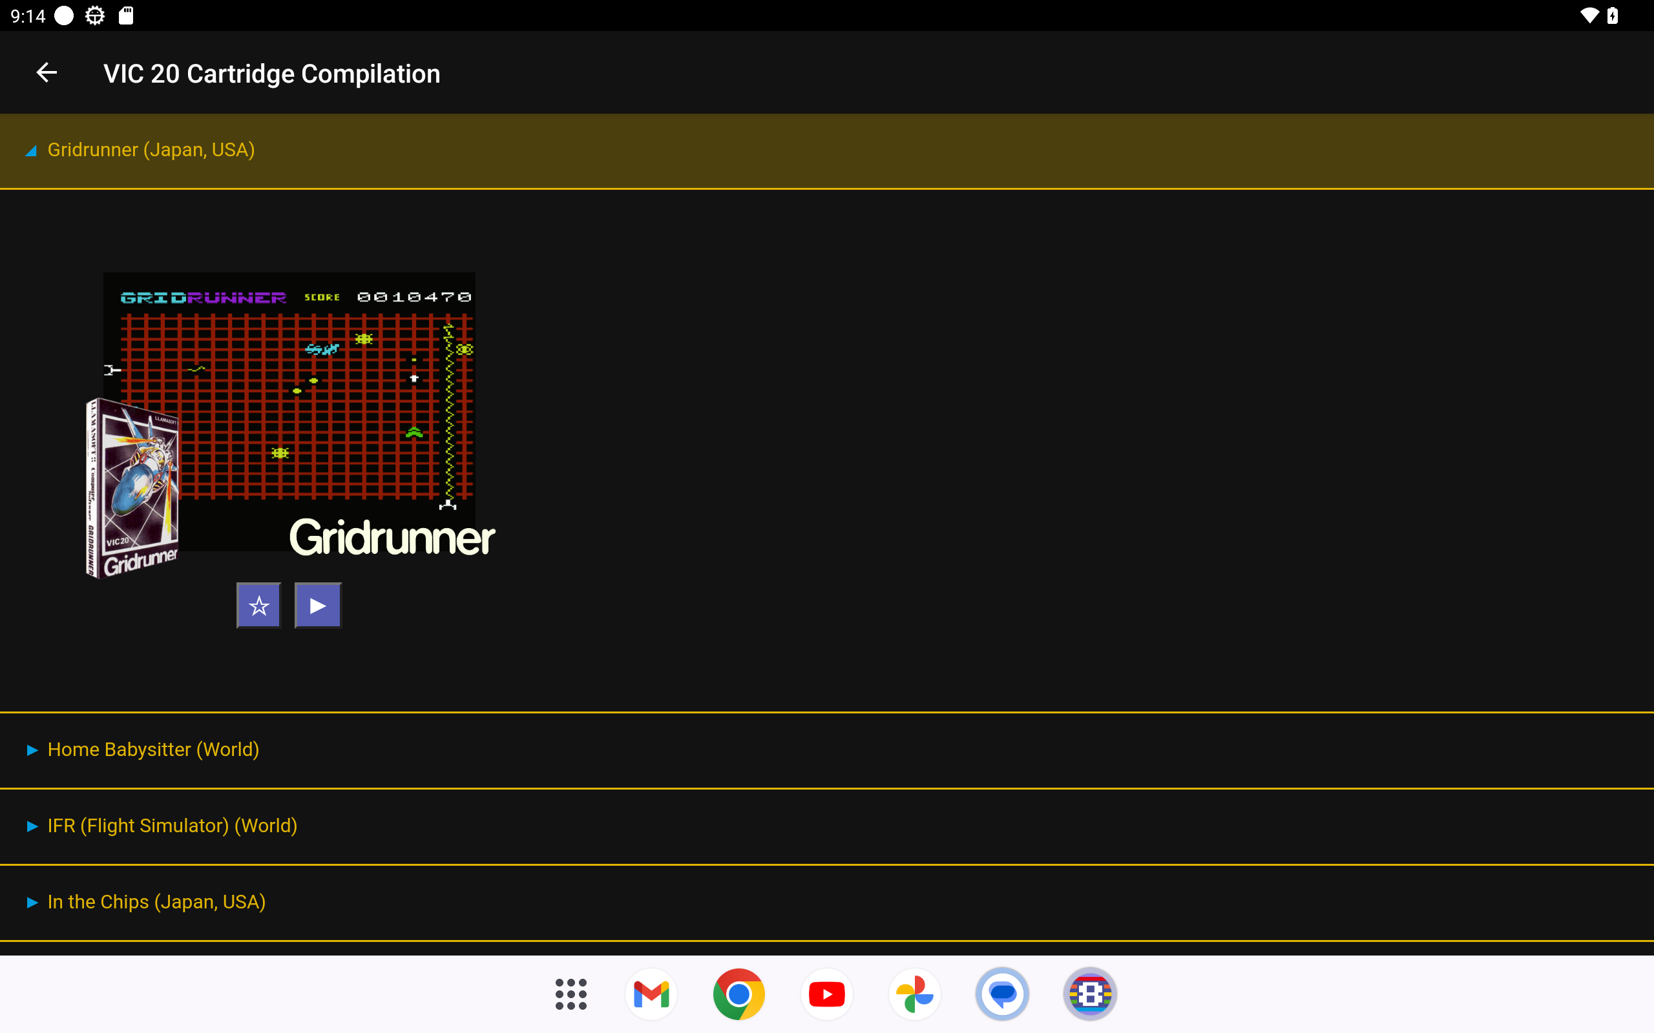Open YouTube from the dock
Image resolution: width=1654 pixels, height=1033 pixels.
click(x=826, y=994)
